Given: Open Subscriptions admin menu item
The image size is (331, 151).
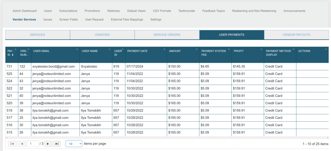Looking at the screenshot, I should (68, 11).
